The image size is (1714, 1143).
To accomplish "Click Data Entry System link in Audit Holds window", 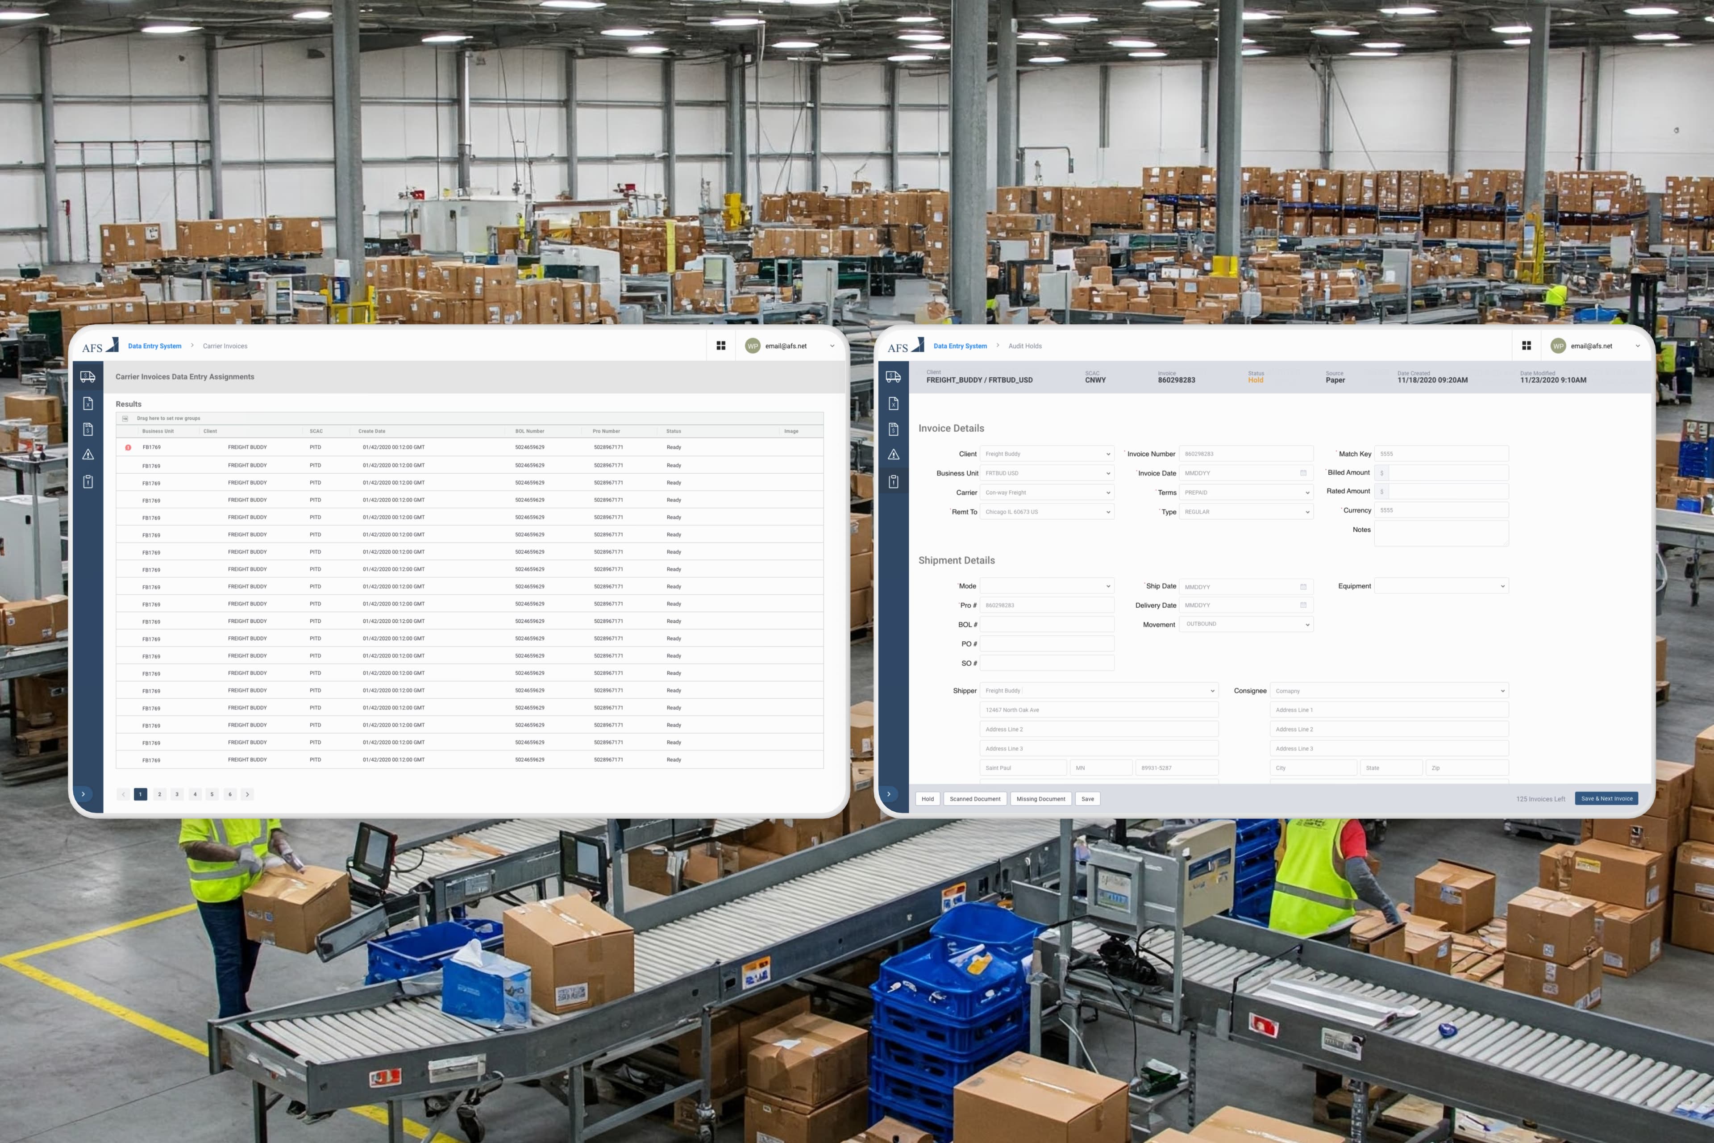I will point(960,346).
